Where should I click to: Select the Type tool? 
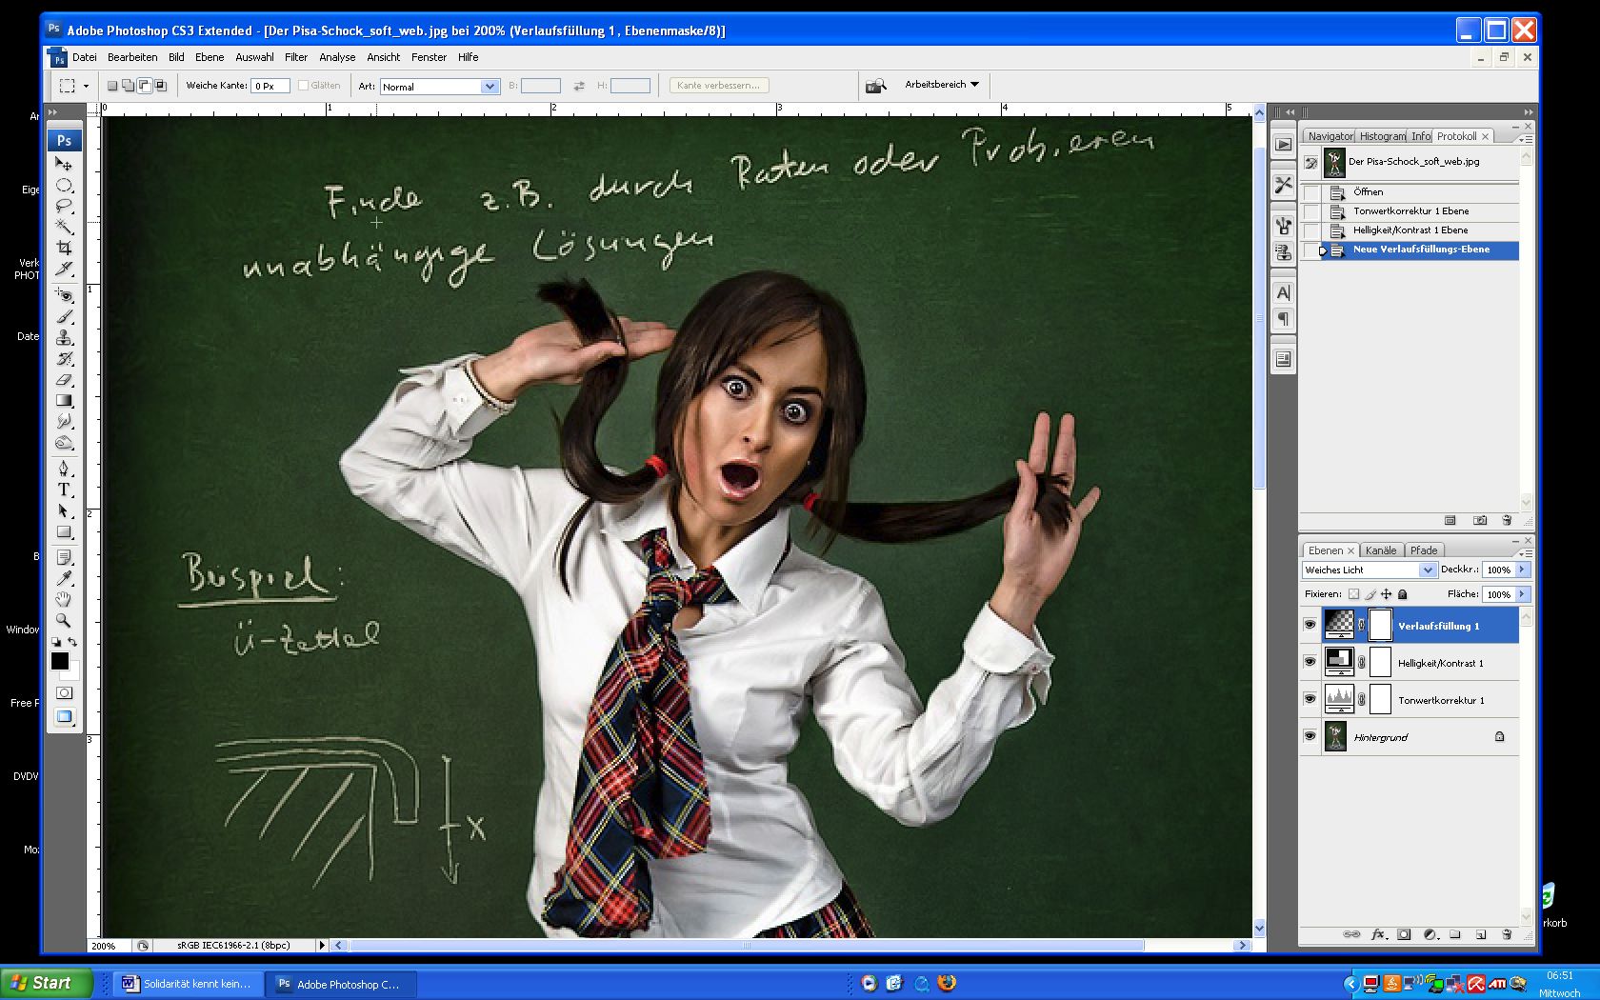point(64,490)
